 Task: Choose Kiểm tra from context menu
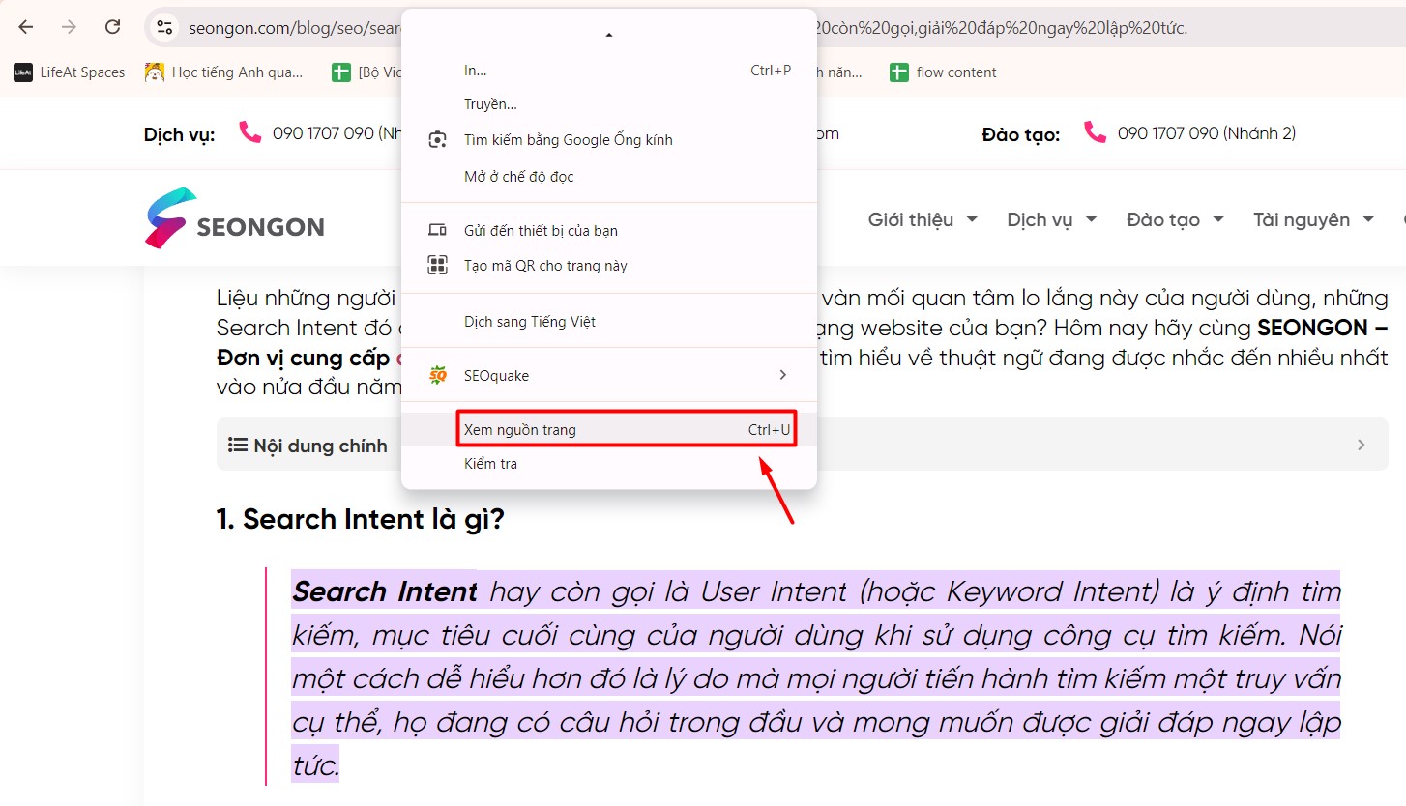(609, 464)
